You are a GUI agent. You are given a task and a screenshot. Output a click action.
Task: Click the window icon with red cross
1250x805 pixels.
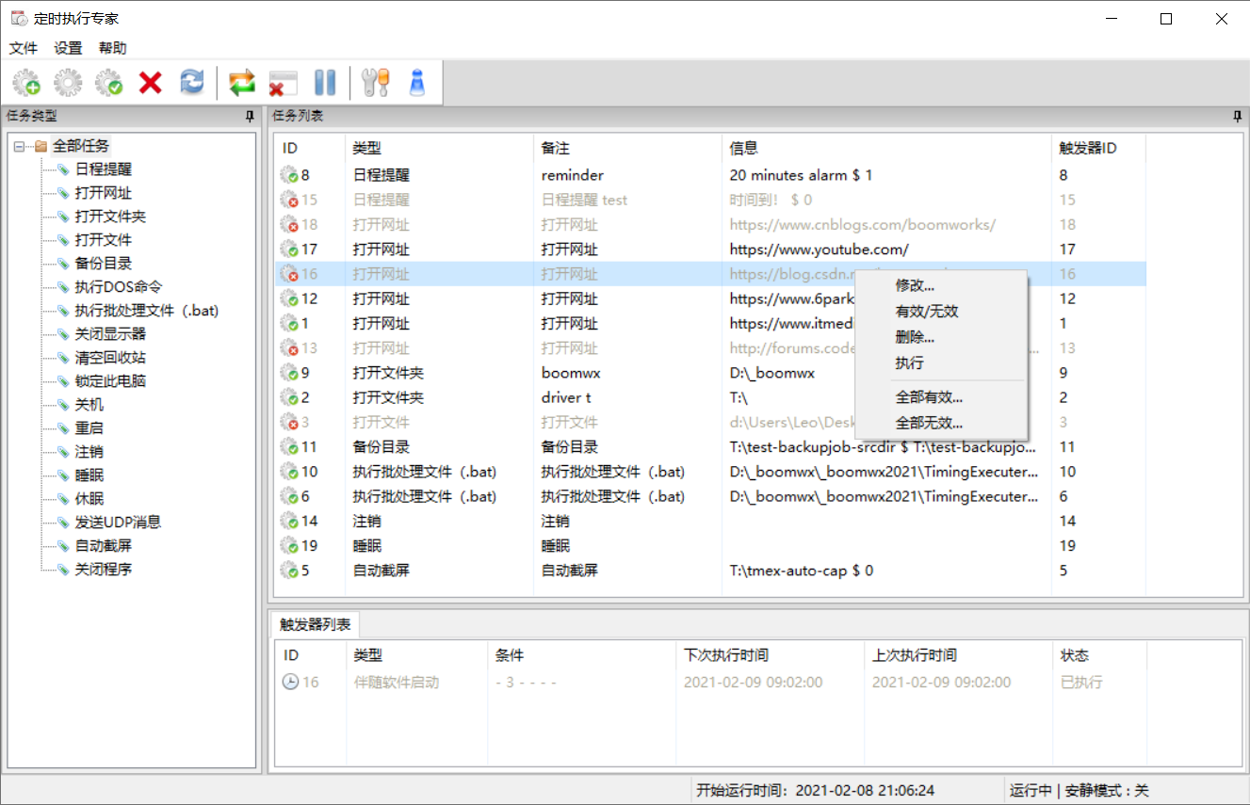tap(283, 82)
